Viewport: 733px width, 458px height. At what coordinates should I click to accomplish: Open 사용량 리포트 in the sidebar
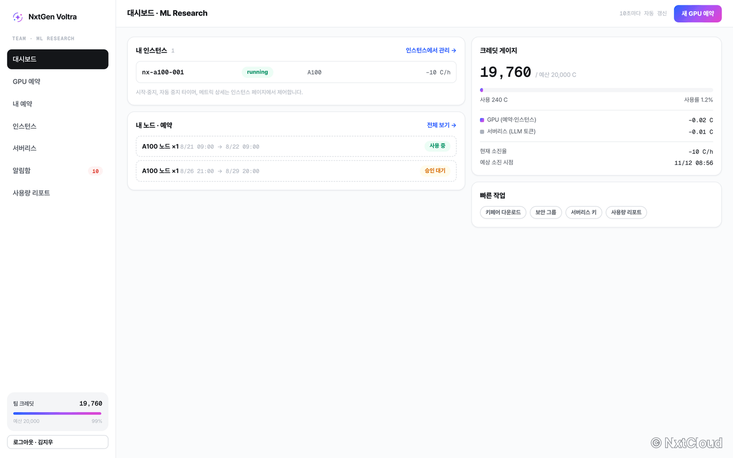pos(58,193)
